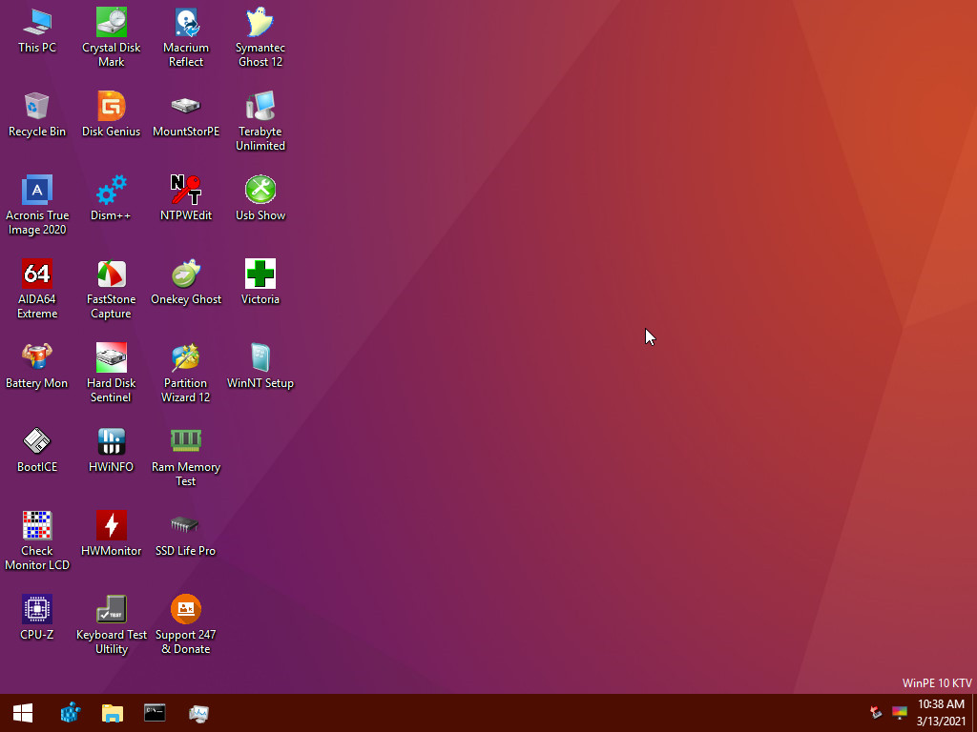Open Acronis True Image 2020
977x732 pixels.
coord(37,206)
